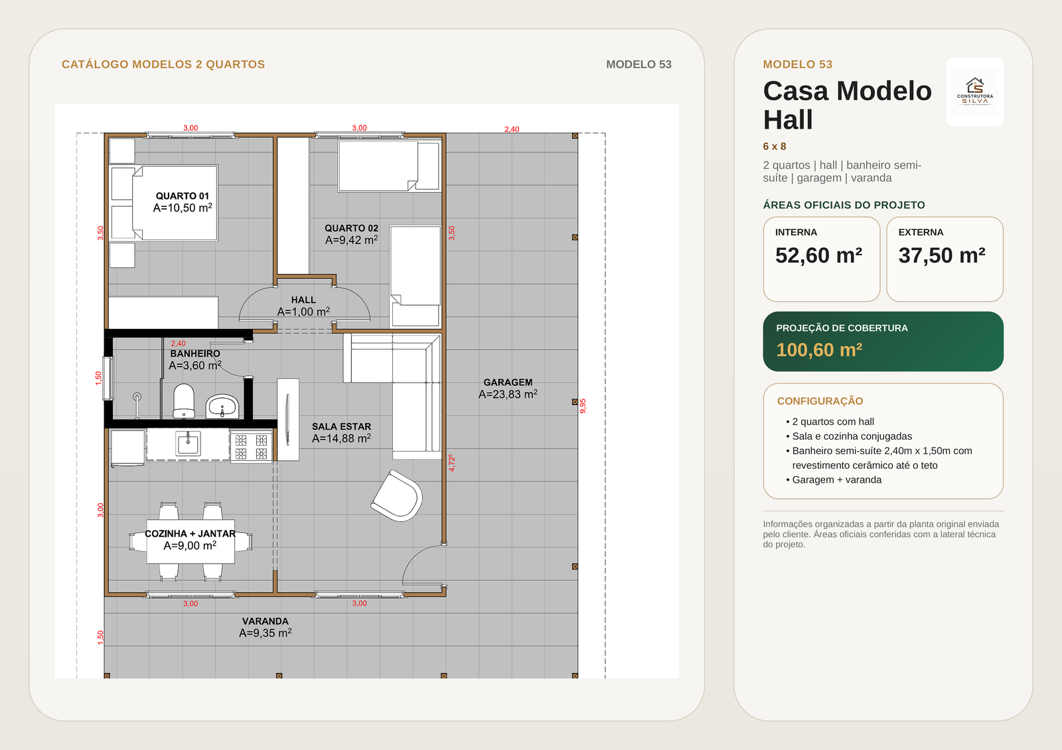This screenshot has width=1062, height=750.
Task: Select the 'BANHEIRO' room label
Action: pyautogui.click(x=195, y=353)
